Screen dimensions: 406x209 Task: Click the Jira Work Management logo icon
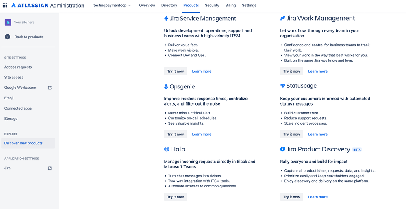[x=282, y=18]
